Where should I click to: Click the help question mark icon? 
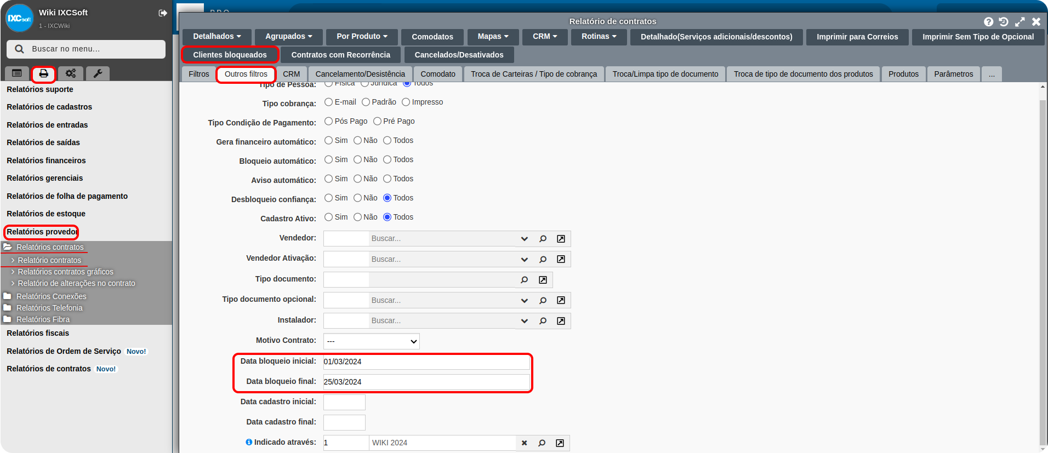tap(988, 22)
